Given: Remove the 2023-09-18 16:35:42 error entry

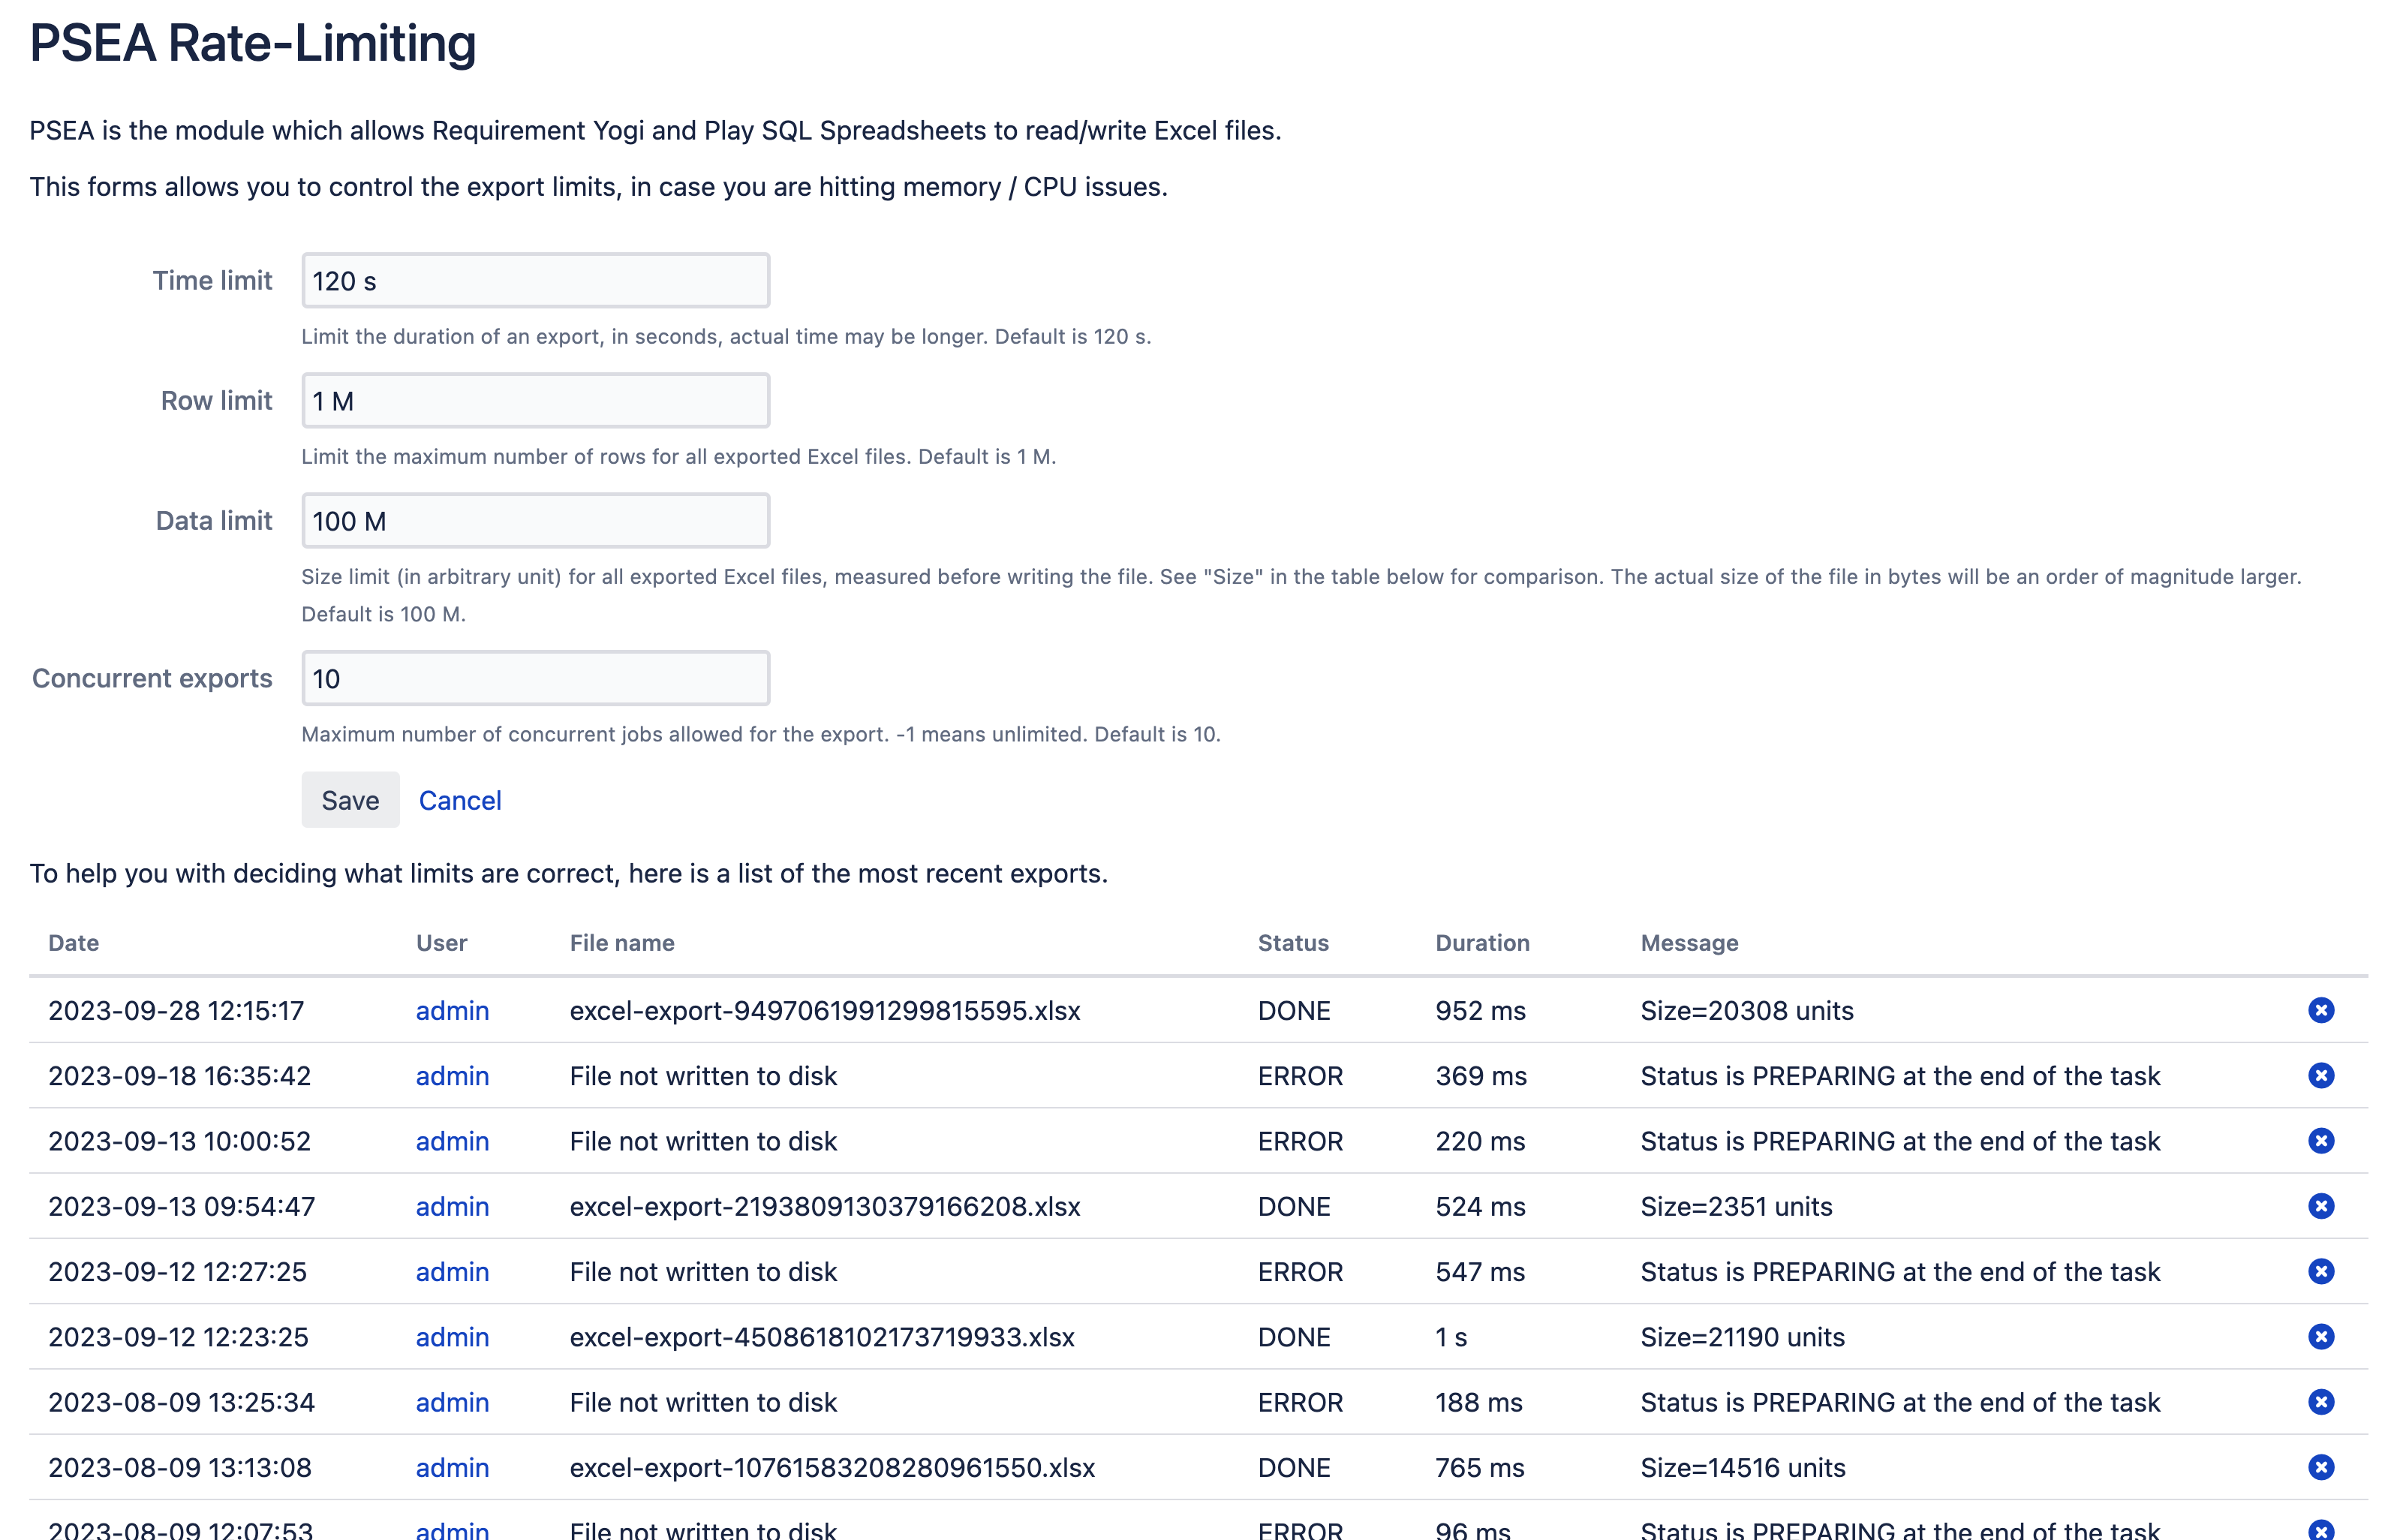Looking at the screenshot, I should [2320, 1075].
